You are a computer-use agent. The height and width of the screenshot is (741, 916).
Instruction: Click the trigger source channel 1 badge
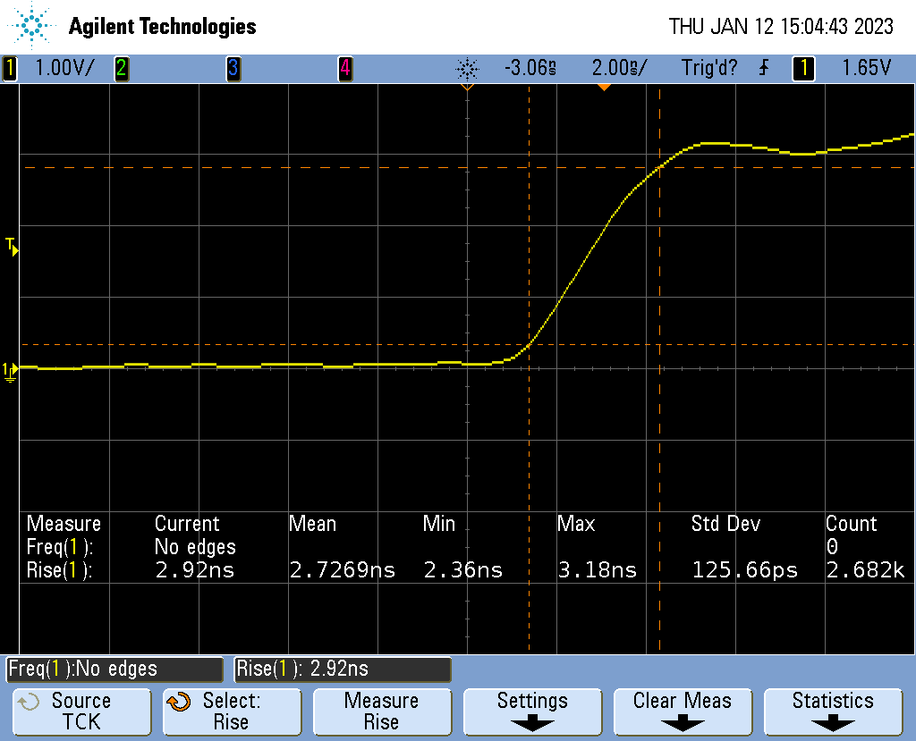pyautogui.click(x=803, y=68)
